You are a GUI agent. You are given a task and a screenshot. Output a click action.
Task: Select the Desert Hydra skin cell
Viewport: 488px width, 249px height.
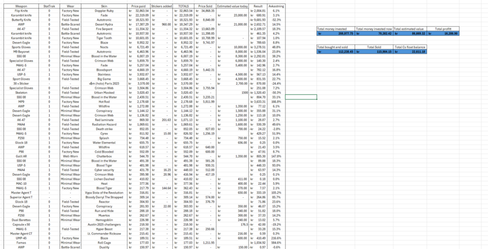104,24
